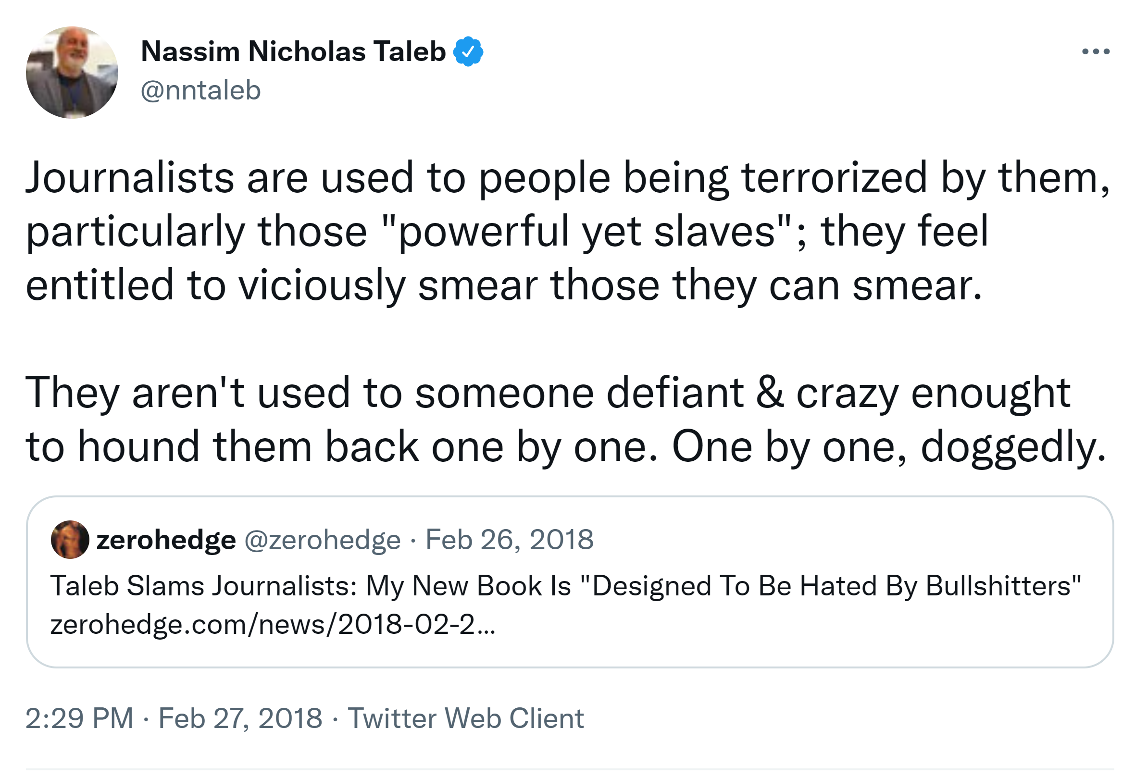Click the Twitter Web Client source label
The width and height of the screenshot is (1135, 778).
pos(465,718)
